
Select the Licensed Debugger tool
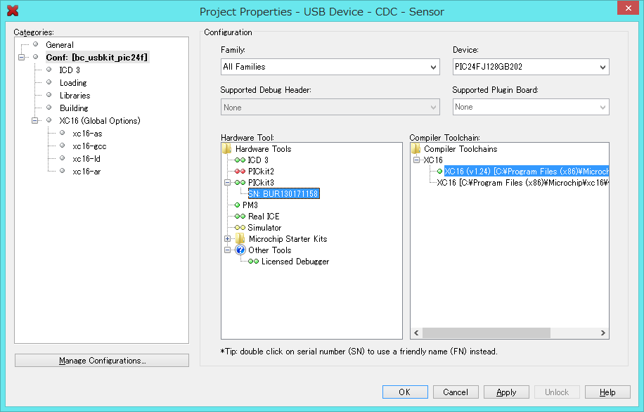coord(295,262)
